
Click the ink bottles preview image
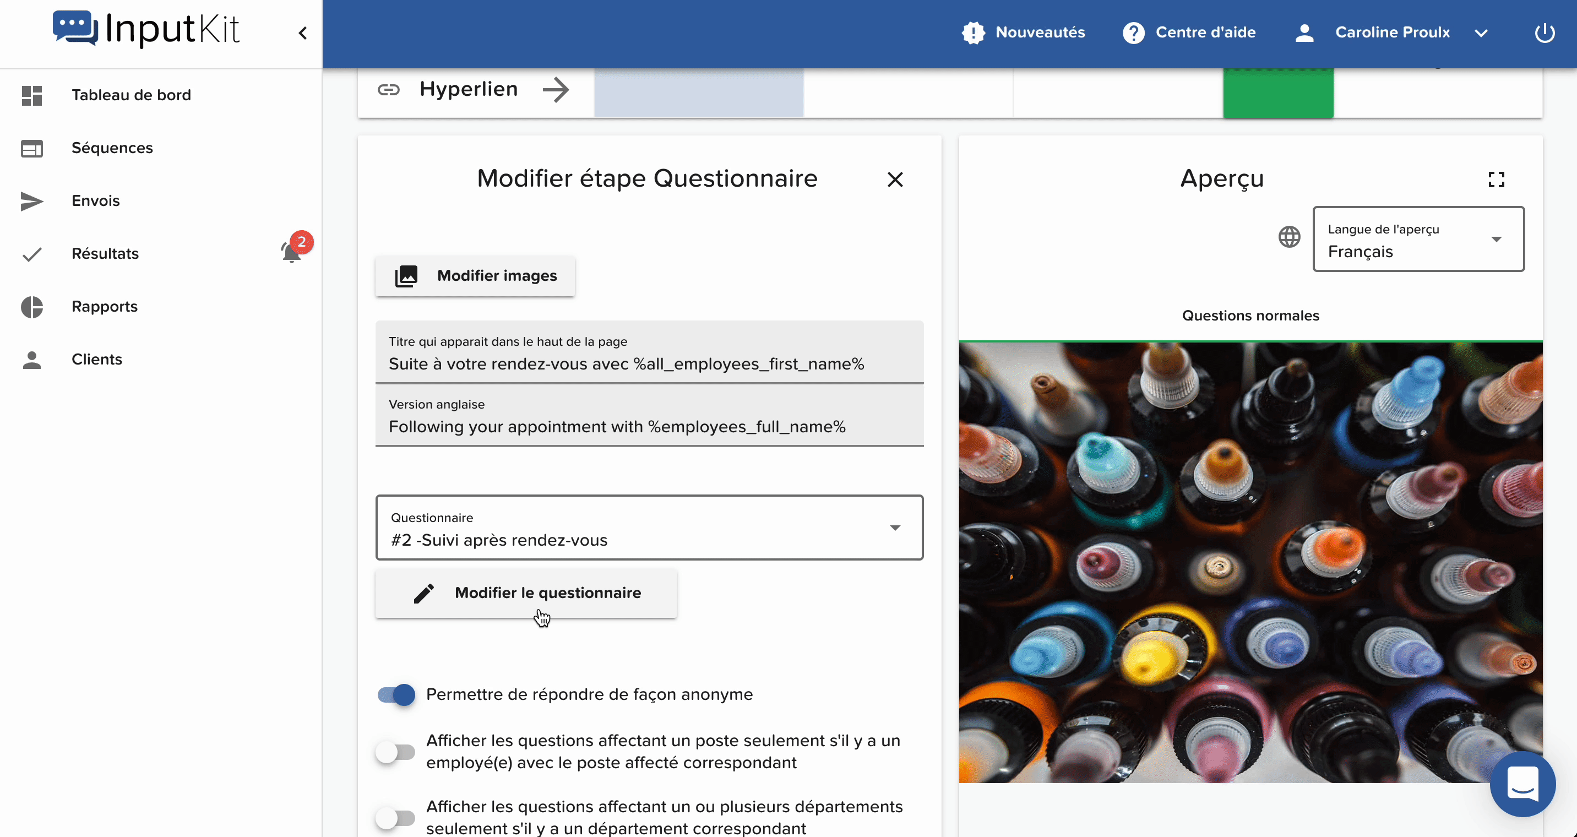click(1250, 562)
